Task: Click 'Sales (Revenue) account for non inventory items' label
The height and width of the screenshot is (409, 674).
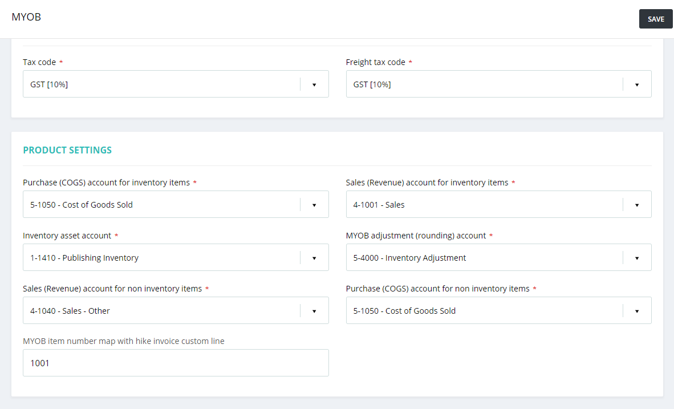Action: point(112,289)
